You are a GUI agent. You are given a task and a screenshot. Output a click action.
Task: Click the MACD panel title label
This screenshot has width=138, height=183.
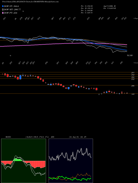[x=8, y=137]
